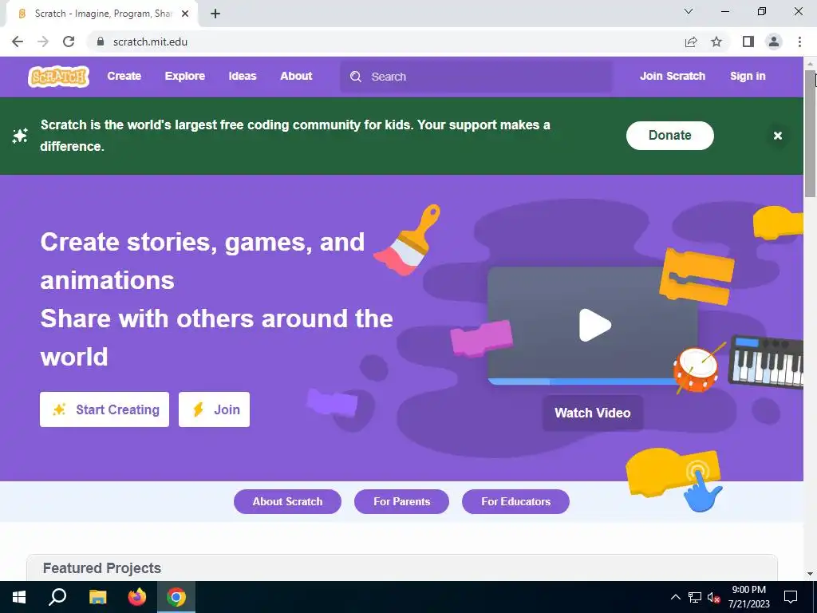Click Start Creating button
817x613 pixels.
(x=105, y=409)
